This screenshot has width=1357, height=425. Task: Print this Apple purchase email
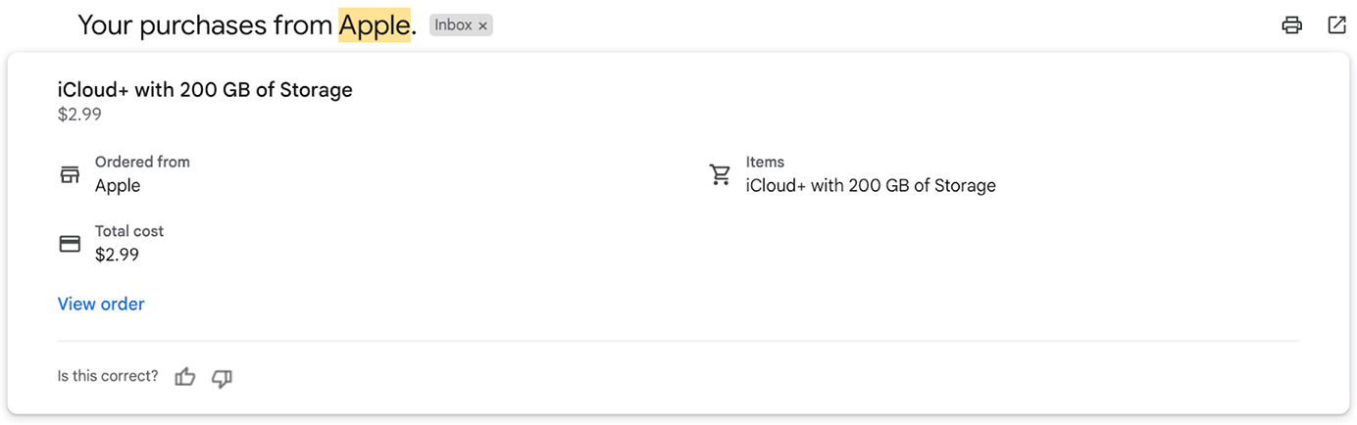pyautogui.click(x=1292, y=25)
